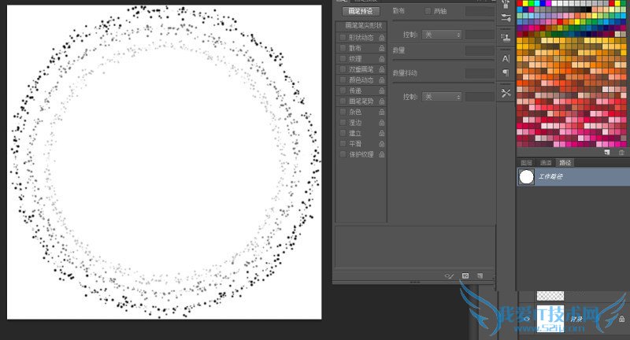Open the Preset Manager from the brush panel footer
This screenshot has height=340, width=630.
pyautogui.click(x=465, y=275)
